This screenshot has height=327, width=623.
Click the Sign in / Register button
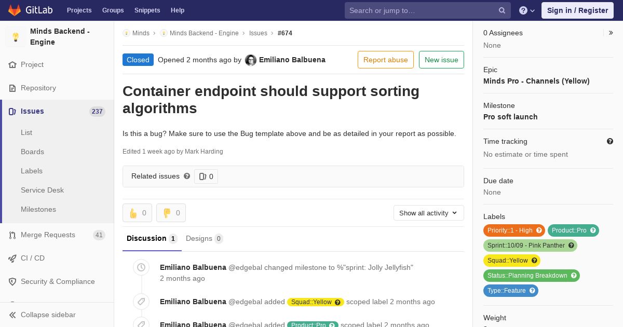[577, 10]
